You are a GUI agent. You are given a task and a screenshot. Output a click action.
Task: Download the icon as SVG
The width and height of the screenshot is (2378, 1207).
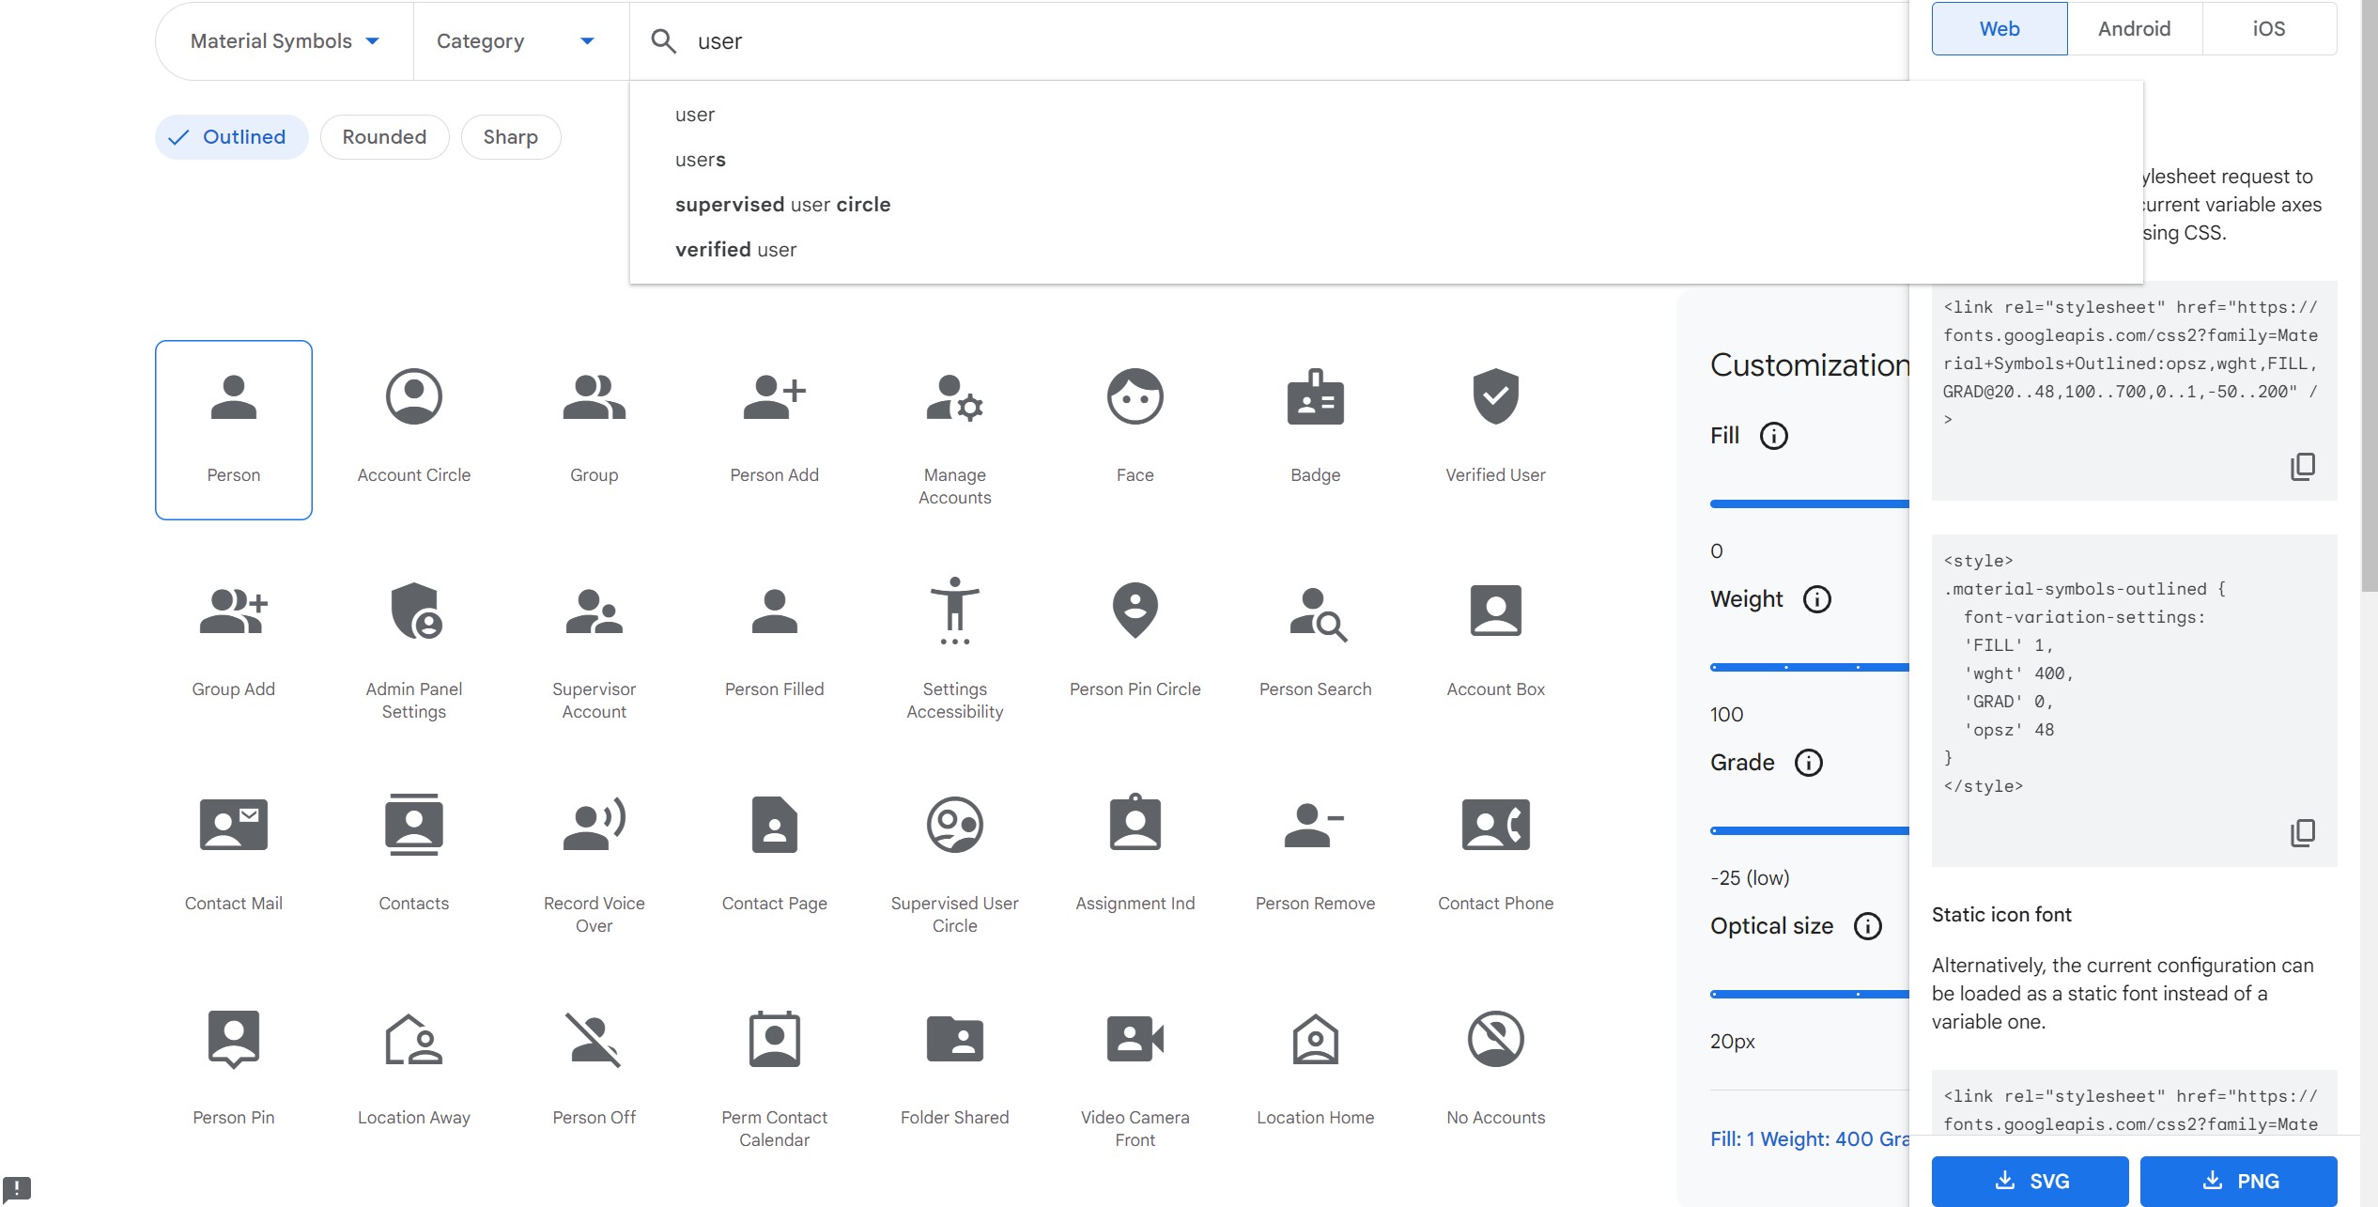2030,1181
